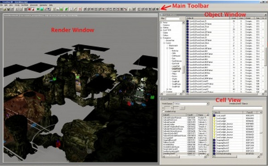This screenshot has height=166, width=268.
Task: Click the Filter text field in Object Window
Action: pyautogui.click(x=172, y=18)
